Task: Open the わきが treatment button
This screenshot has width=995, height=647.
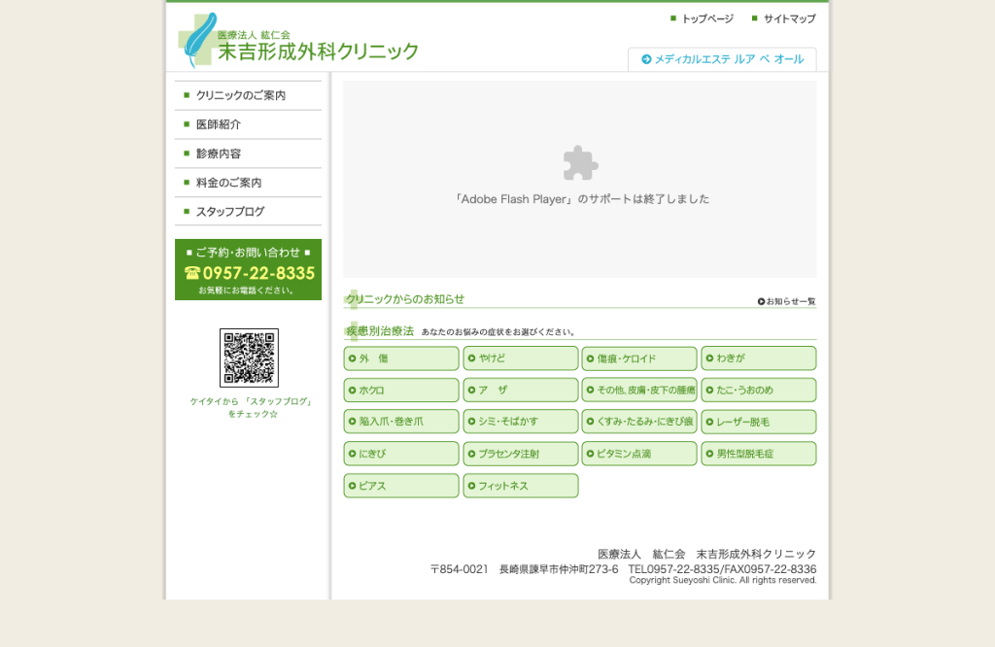Action: pyautogui.click(x=758, y=358)
